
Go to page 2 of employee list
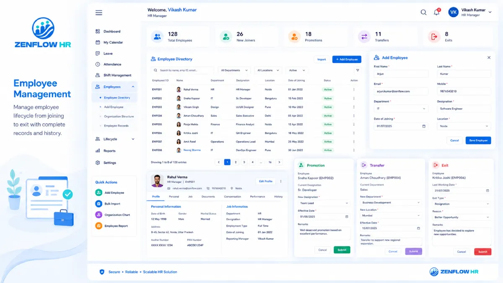click(236, 162)
